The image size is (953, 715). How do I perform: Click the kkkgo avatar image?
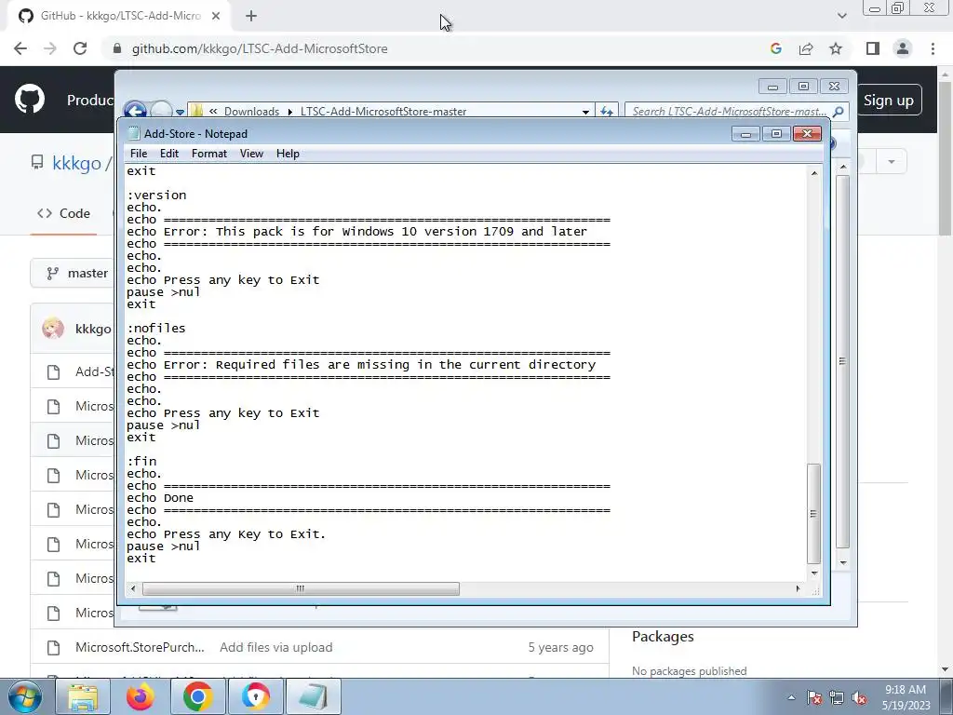[x=53, y=329]
